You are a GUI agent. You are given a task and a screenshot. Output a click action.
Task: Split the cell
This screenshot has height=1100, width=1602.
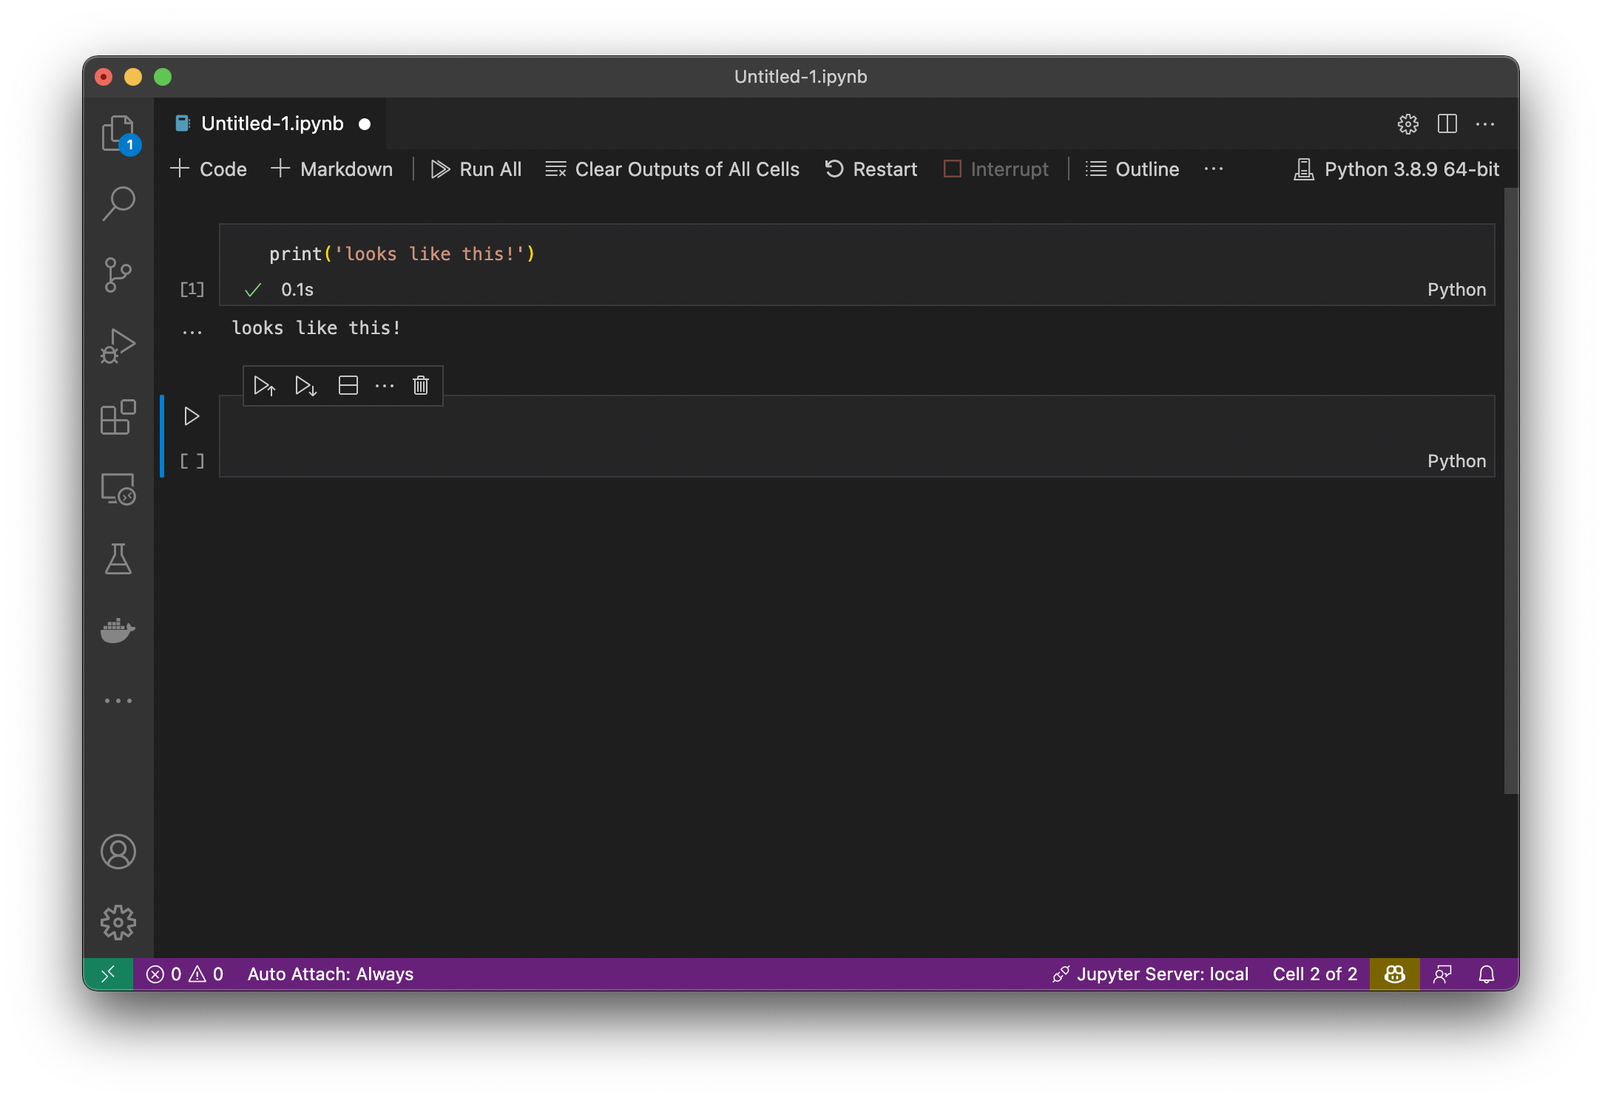(348, 386)
